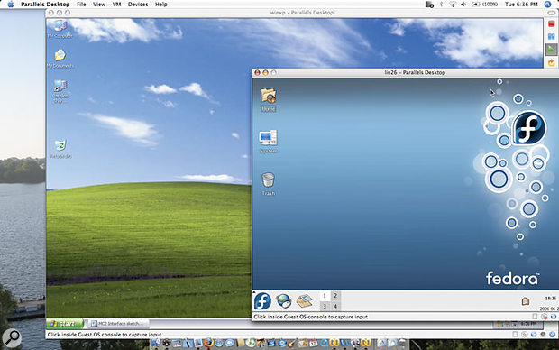Click the CD device icon in lin26 status bar

(544, 317)
